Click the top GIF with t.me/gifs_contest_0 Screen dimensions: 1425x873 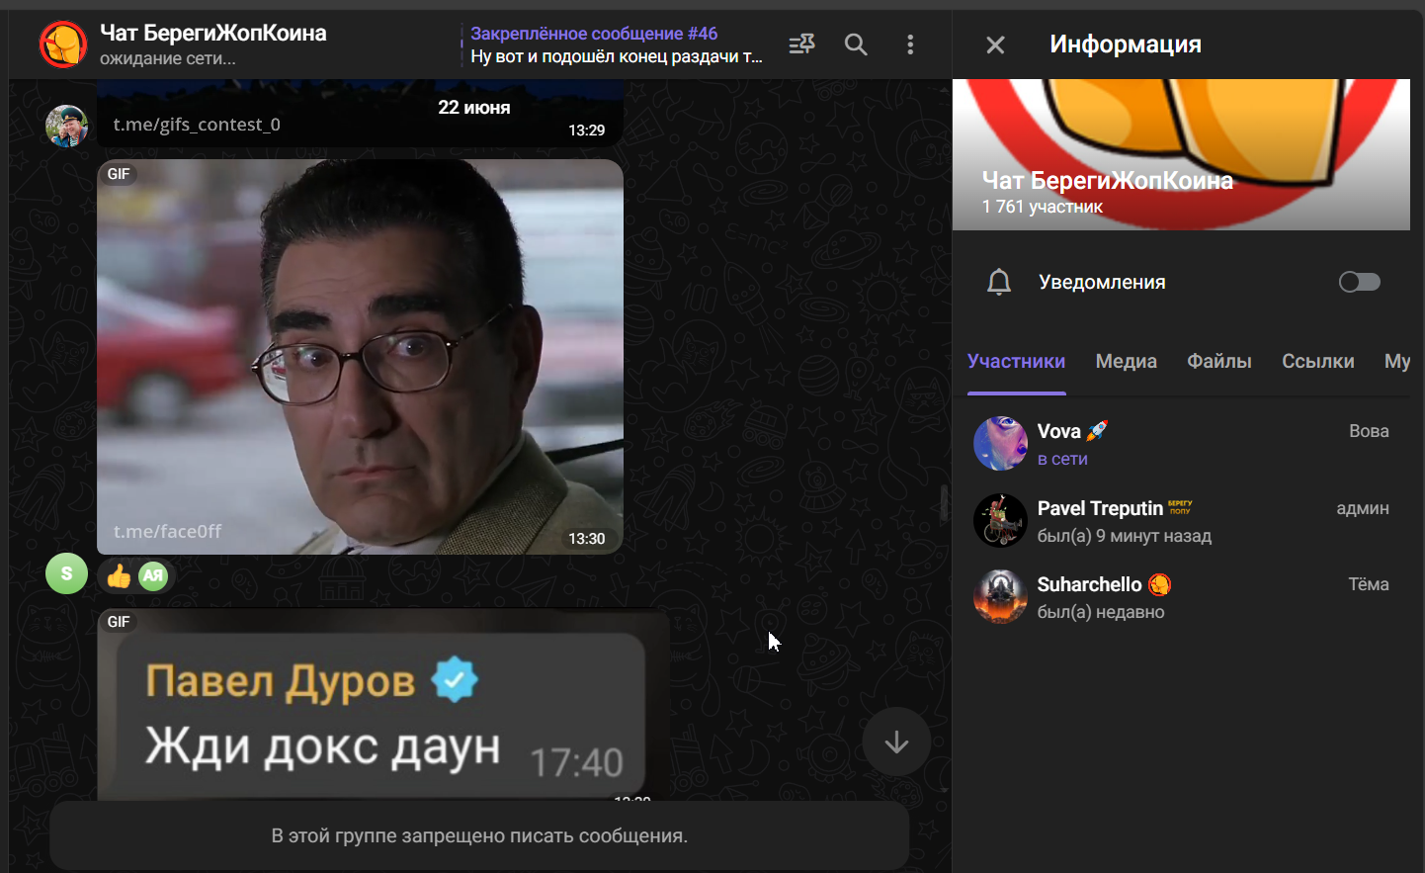(x=360, y=114)
